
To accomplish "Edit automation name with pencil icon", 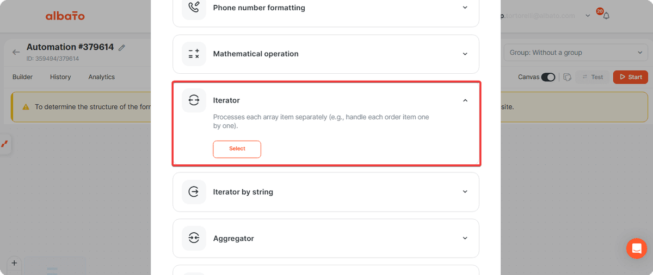I will coord(122,48).
